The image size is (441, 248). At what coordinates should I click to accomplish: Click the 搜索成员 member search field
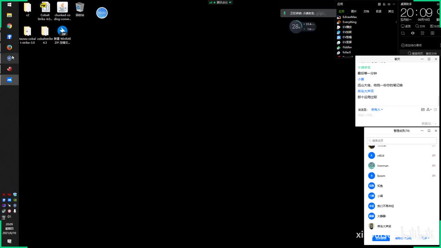[402, 141]
